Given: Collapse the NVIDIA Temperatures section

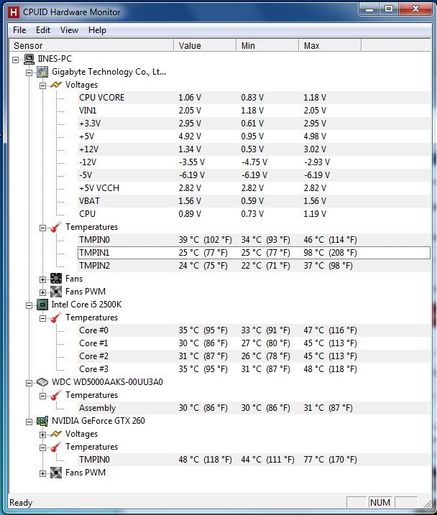Looking at the screenshot, I should click(42, 447).
